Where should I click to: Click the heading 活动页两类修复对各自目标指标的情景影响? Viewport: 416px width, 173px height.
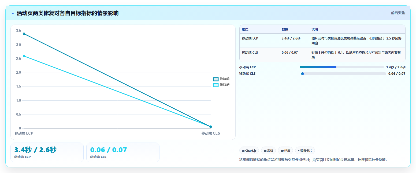pyautogui.click(x=68, y=13)
